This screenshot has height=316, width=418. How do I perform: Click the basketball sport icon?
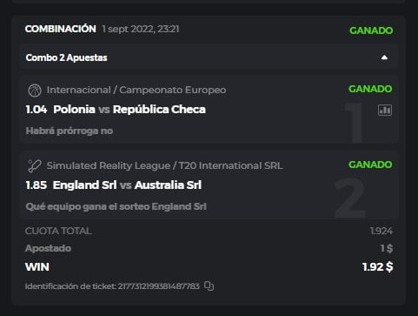pyautogui.click(x=35, y=91)
